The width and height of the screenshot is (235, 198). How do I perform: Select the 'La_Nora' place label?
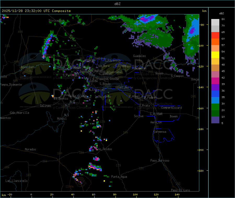(104, 66)
